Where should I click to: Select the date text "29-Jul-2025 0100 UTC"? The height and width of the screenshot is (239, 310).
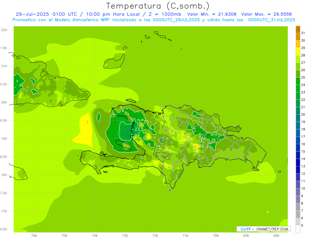[46, 14]
